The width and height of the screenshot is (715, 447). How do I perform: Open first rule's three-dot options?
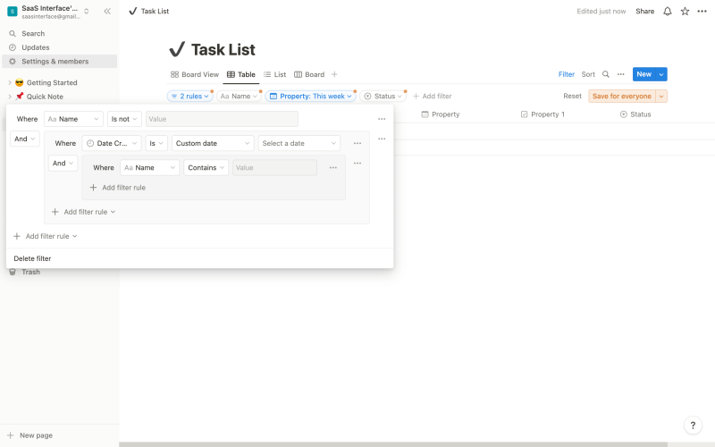tap(382, 119)
